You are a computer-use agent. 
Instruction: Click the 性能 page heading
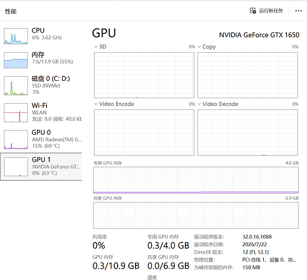coord(11,11)
